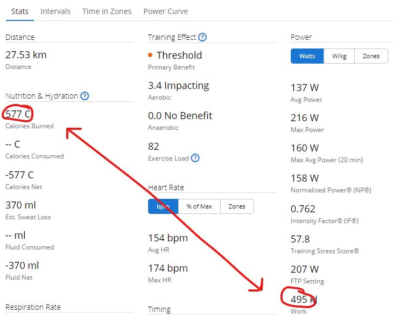Screen dimensions: 393x319
Task: Click the 0.762 Intensity Factor value
Action: (x=303, y=209)
